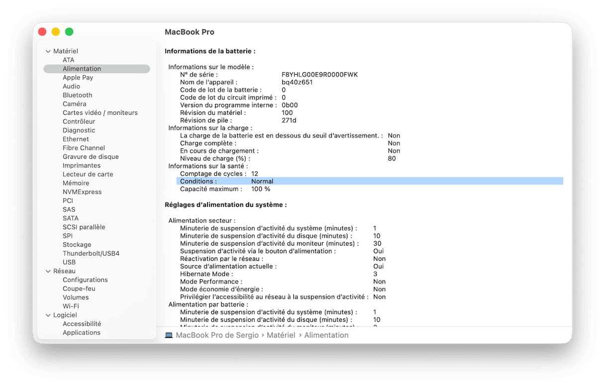The image size is (605, 387).
Task: Open Accessibilité under Logiciel
Action: [x=82, y=323]
